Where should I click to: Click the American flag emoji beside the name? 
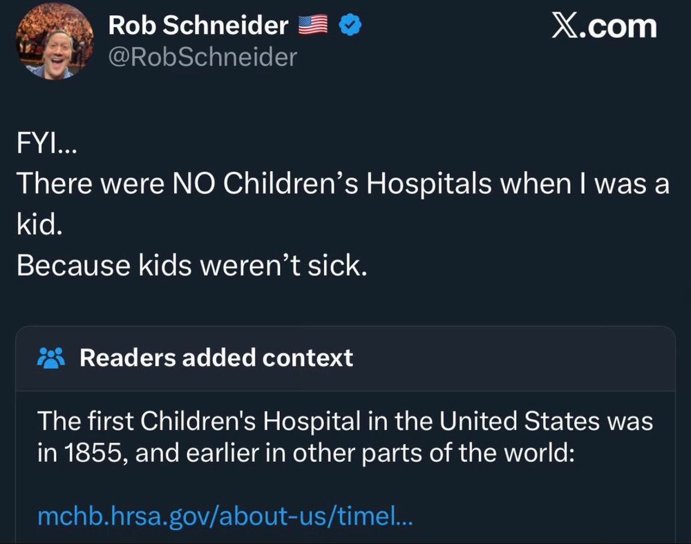pos(313,24)
